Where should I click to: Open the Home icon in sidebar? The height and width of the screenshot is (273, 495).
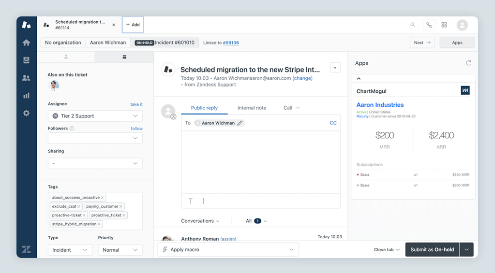pyautogui.click(x=26, y=43)
